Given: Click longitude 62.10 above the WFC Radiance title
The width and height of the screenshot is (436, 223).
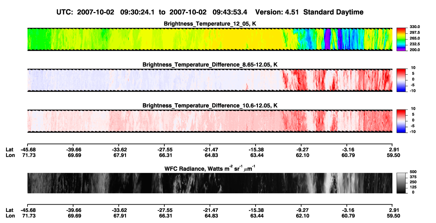Looking at the screenshot, I should (x=303, y=155).
